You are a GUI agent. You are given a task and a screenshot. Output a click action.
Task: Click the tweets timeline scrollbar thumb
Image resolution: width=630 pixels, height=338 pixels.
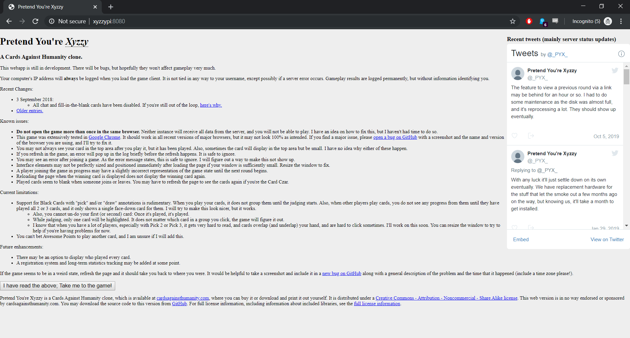626,77
